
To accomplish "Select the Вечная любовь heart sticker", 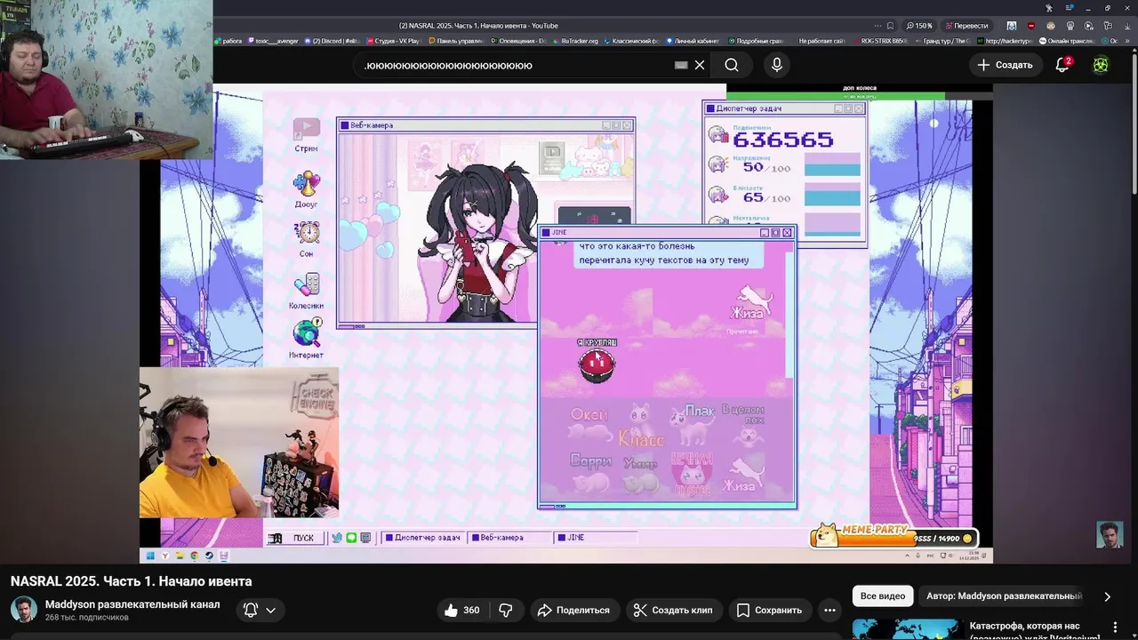I will coord(692,474).
